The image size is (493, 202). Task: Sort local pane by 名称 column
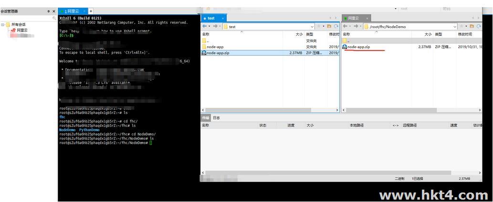click(242, 34)
